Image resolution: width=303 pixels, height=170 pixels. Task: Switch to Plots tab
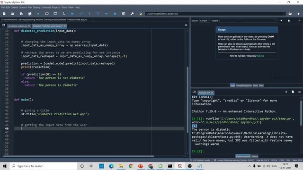click(255, 85)
